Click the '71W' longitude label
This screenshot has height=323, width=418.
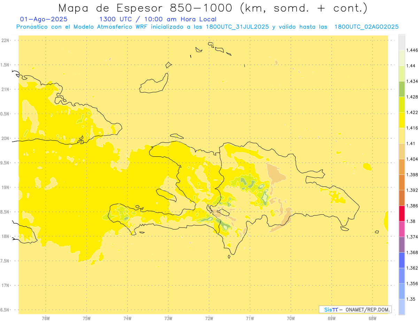click(250, 318)
